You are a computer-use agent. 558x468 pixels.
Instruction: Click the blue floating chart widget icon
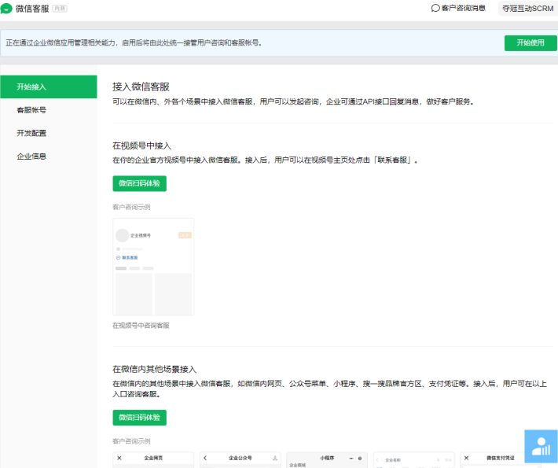tap(541, 446)
